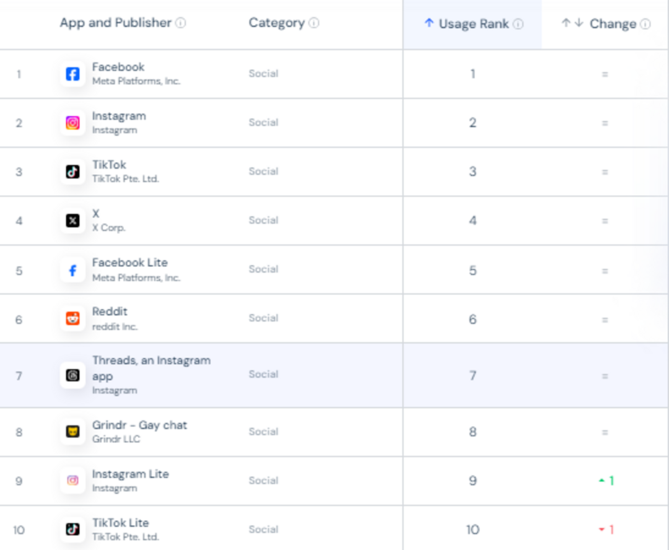The width and height of the screenshot is (669, 550).
Task: Click the Instagram app icon
Action: coord(72,123)
